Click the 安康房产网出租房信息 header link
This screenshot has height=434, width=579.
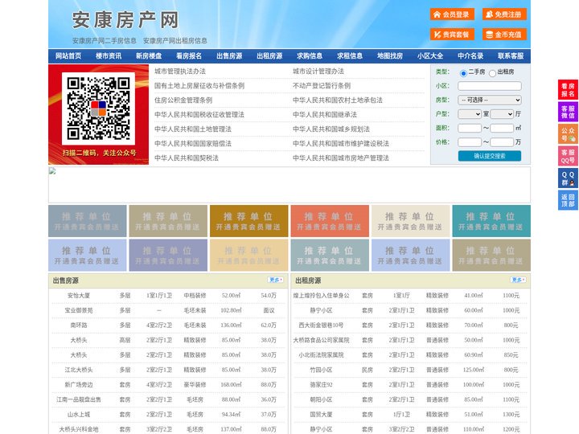175,41
